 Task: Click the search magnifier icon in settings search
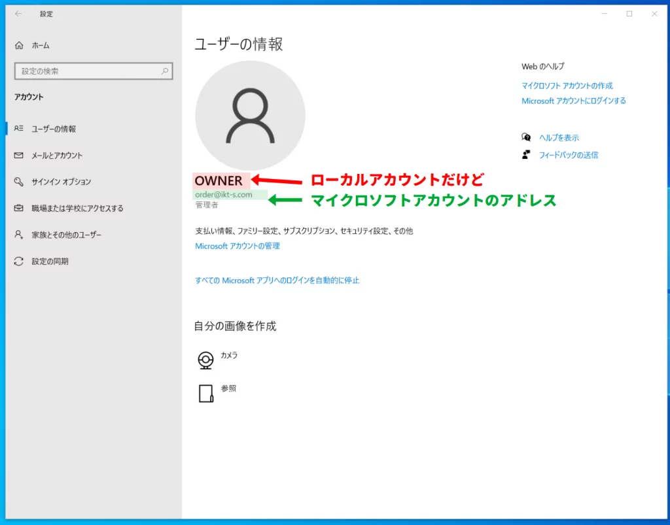(x=164, y=71)
